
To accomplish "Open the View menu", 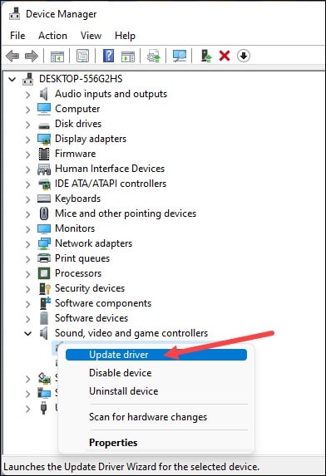I will (91, 36).
